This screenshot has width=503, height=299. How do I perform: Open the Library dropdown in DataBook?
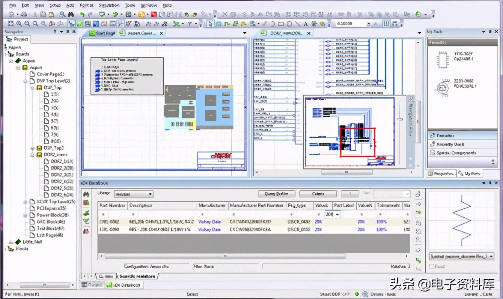tap(134, 194)
